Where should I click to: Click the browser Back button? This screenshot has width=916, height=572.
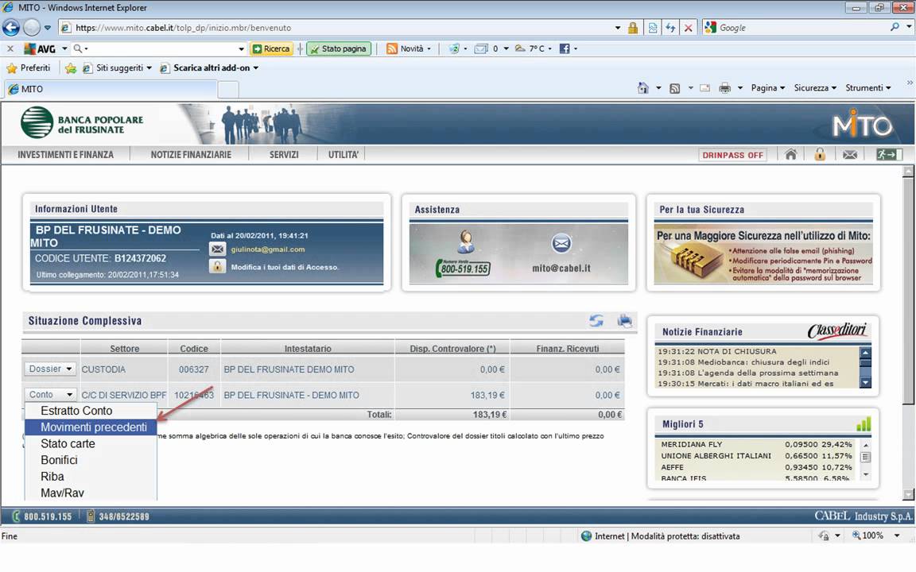(11, 28)
